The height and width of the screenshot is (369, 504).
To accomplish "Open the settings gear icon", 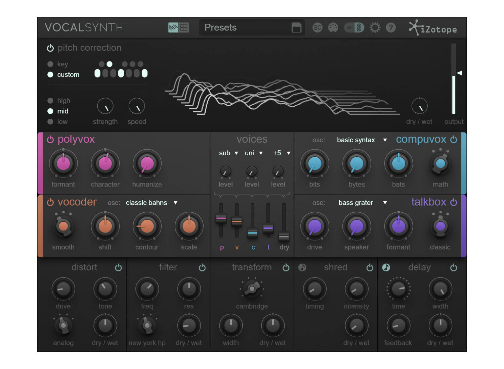I will click(375, 28).
